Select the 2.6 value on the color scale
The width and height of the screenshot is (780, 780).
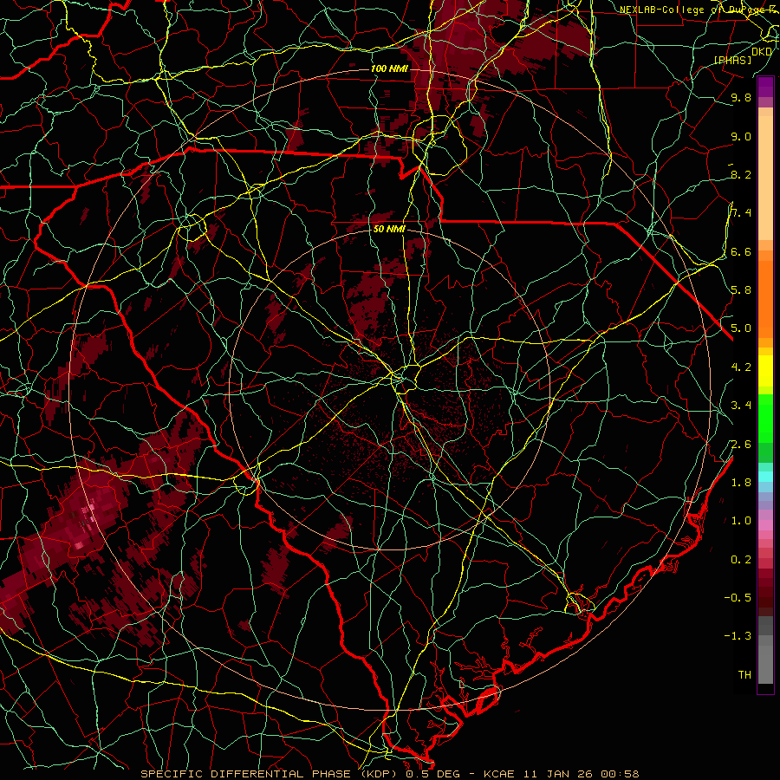pos(741,445)
